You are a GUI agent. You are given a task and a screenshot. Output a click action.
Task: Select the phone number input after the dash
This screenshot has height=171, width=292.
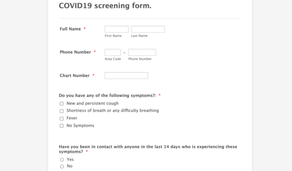click(142, 52)
